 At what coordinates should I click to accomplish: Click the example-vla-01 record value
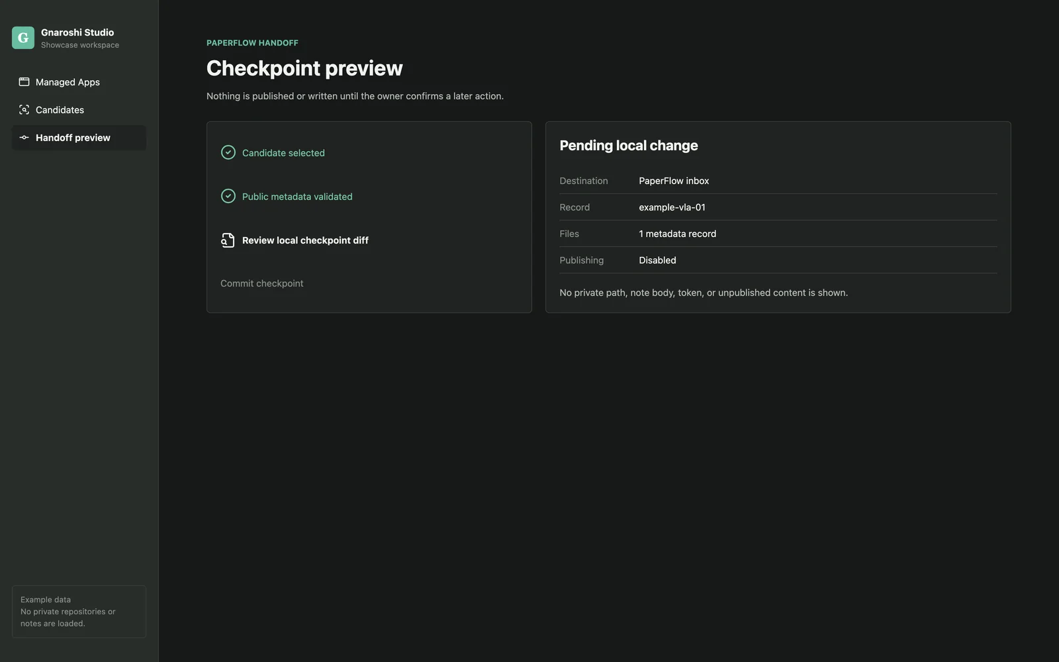coord(672,207)
